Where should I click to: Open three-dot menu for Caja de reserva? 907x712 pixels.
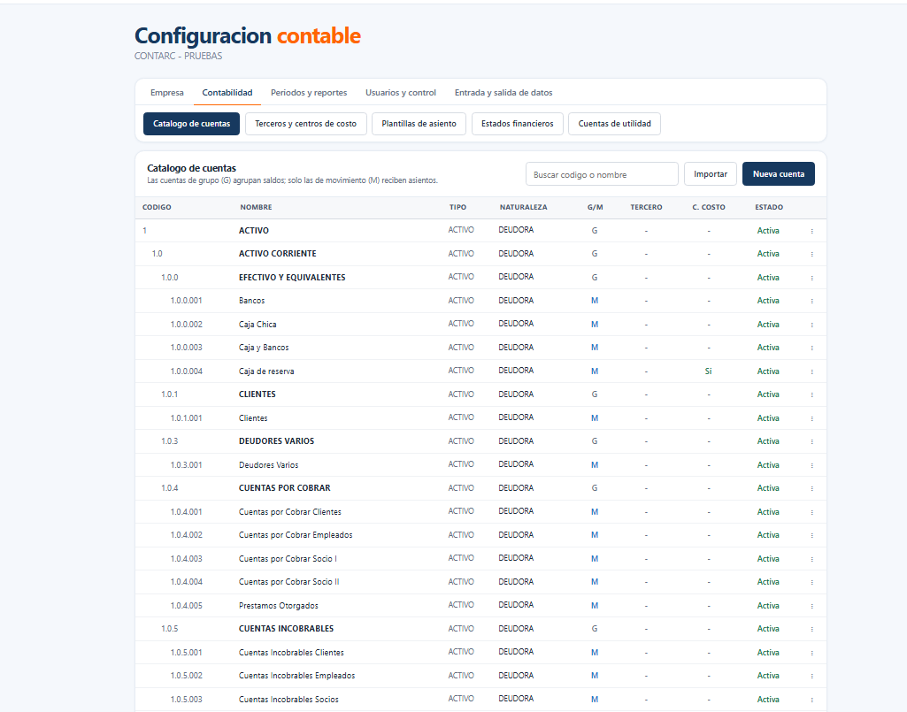[811, 371]
